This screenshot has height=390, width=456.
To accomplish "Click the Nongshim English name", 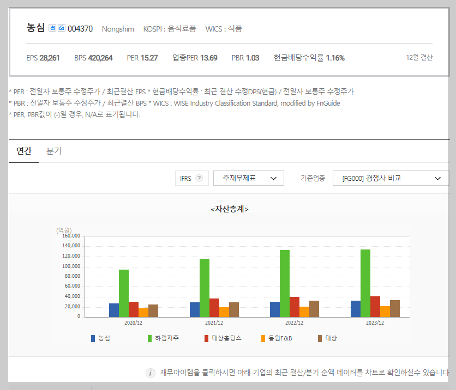I will (x=118, y=29).
